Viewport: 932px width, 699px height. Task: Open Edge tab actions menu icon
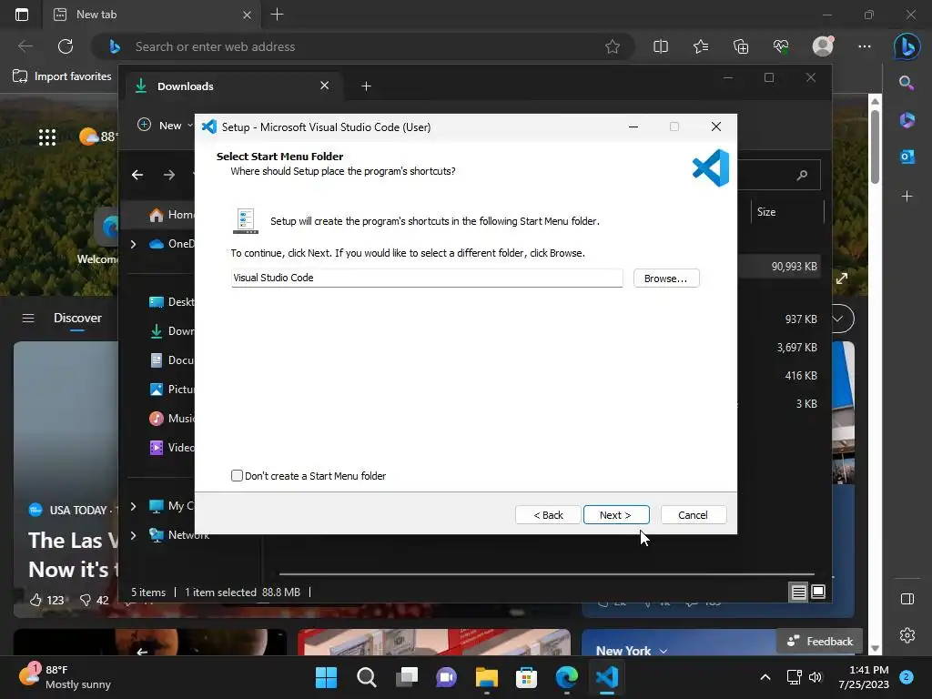pos(22,15)
